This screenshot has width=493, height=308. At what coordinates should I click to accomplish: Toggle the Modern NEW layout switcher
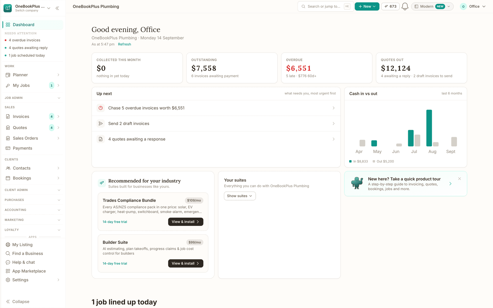pos(432,6)
